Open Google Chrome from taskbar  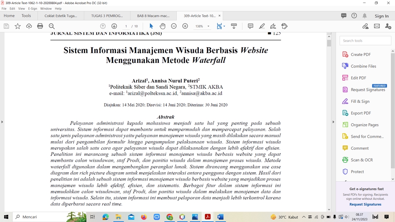pos(170,217)
